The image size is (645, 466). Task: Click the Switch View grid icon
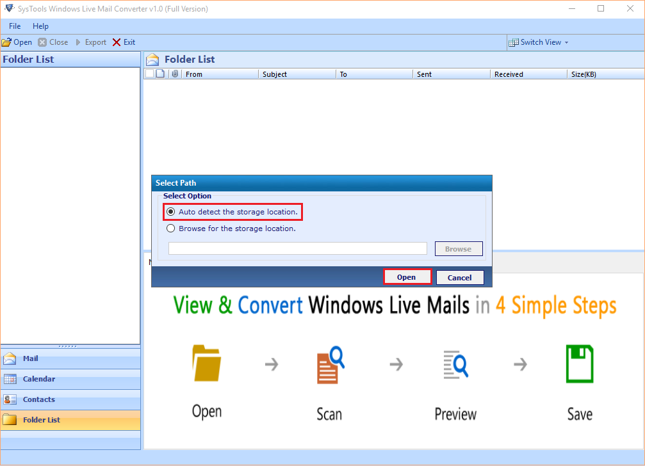click(x=513, y=42)
